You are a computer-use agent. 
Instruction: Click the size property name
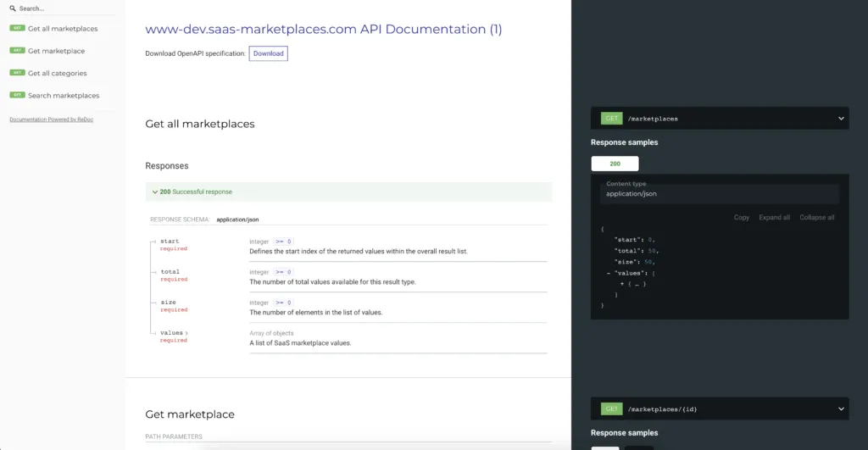(168, 303)
